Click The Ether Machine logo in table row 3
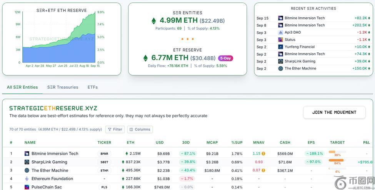The image size is (375, 190). coord(27,170)
